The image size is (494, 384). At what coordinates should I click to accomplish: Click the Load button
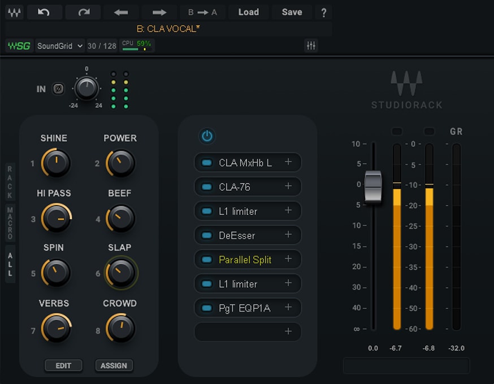pyautogui.click(x=249, y=12)
